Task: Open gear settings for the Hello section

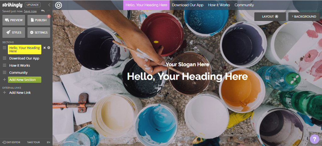Action: [x=49, y=48]
